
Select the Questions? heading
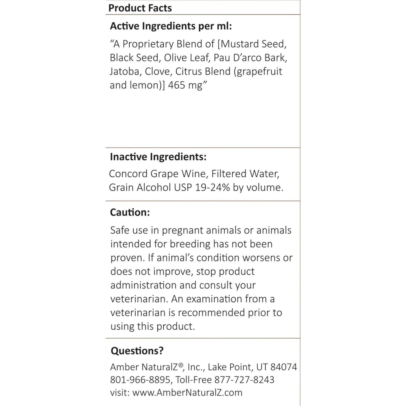click(137, 351)
